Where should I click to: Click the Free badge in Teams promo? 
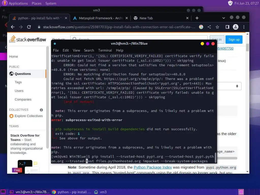[x=17, y=170]
